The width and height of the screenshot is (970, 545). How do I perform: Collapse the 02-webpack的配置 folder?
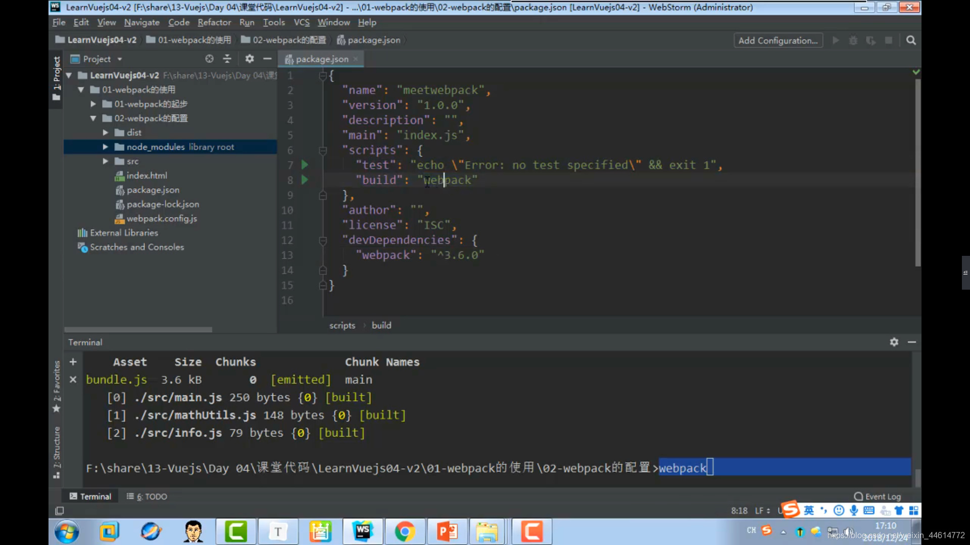(x=93, y=118)
